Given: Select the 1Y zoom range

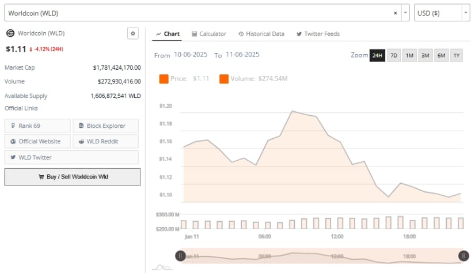Looking at the screenshot, I should point(457,55).
